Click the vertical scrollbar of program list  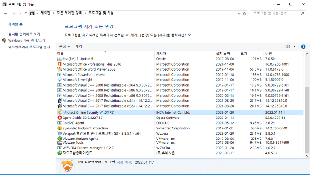306,123
